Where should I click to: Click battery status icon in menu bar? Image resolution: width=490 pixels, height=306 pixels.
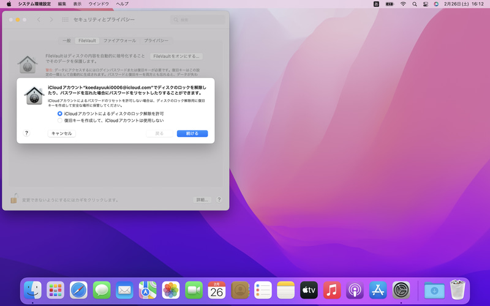pyautogui.click(x=390, y=4)
